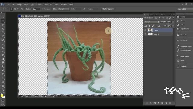This screenshot has width=193, height=109.
Task: Delete layer with trash icon
Action: tap(170, 103)
